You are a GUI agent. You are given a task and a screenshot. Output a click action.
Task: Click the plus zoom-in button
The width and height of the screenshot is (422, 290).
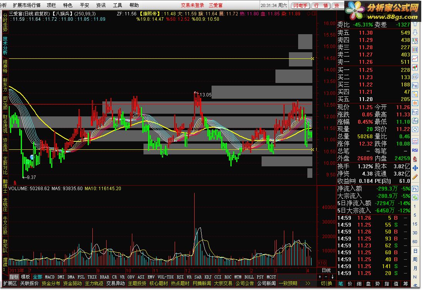[x=320, y=277]
